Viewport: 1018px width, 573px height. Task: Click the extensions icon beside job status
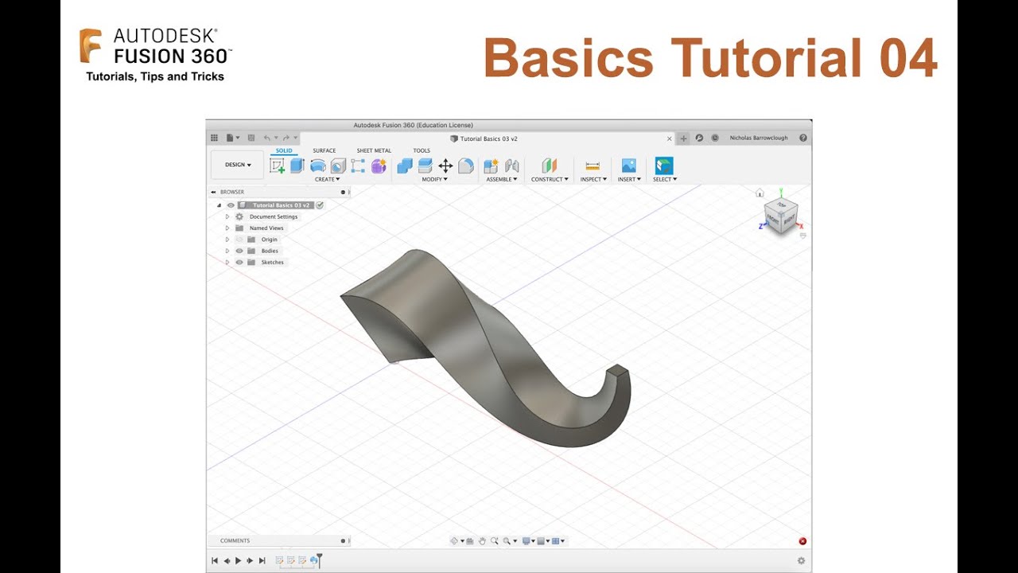[x=699, y=138]
